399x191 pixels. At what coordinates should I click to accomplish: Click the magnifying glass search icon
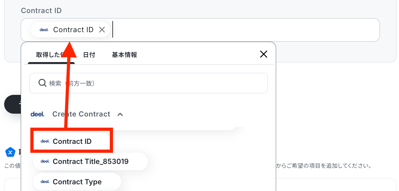coord(42,83)
